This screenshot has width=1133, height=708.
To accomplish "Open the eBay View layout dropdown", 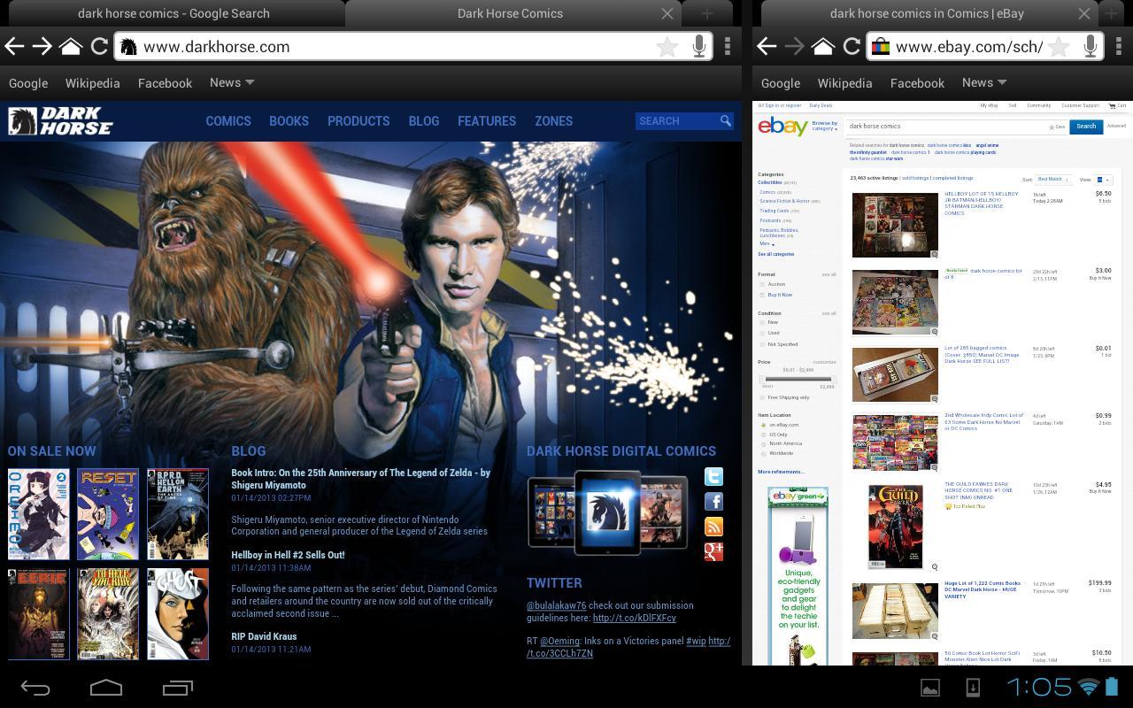I will tap(1103, 180).
